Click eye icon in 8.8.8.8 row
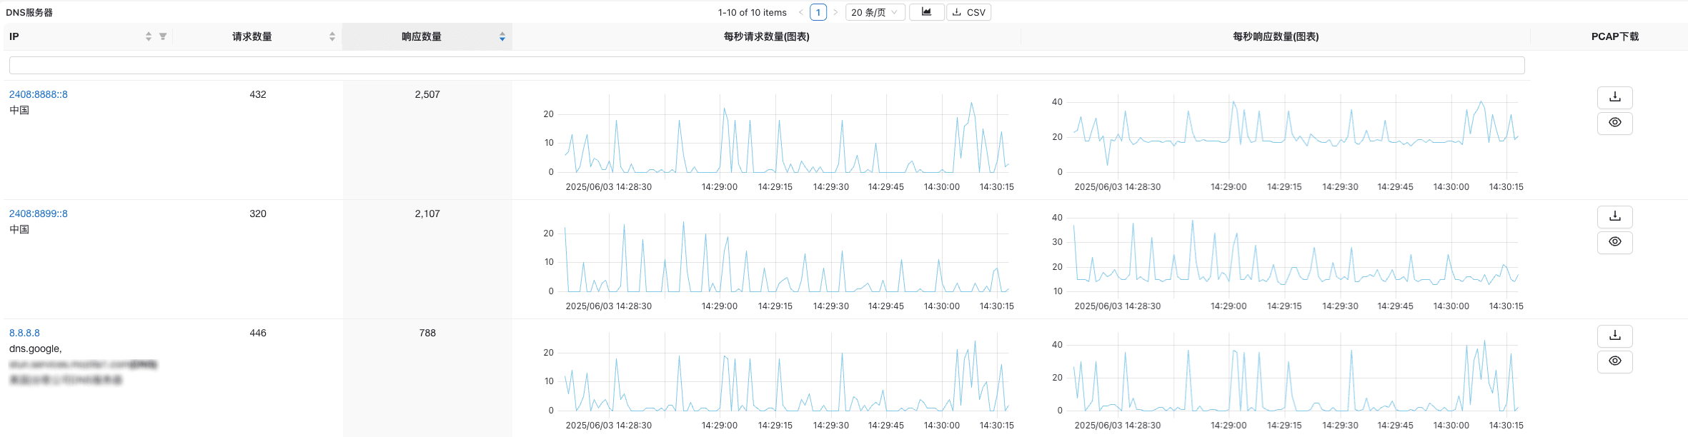The image size is (1688, 437). [1614, 361]
